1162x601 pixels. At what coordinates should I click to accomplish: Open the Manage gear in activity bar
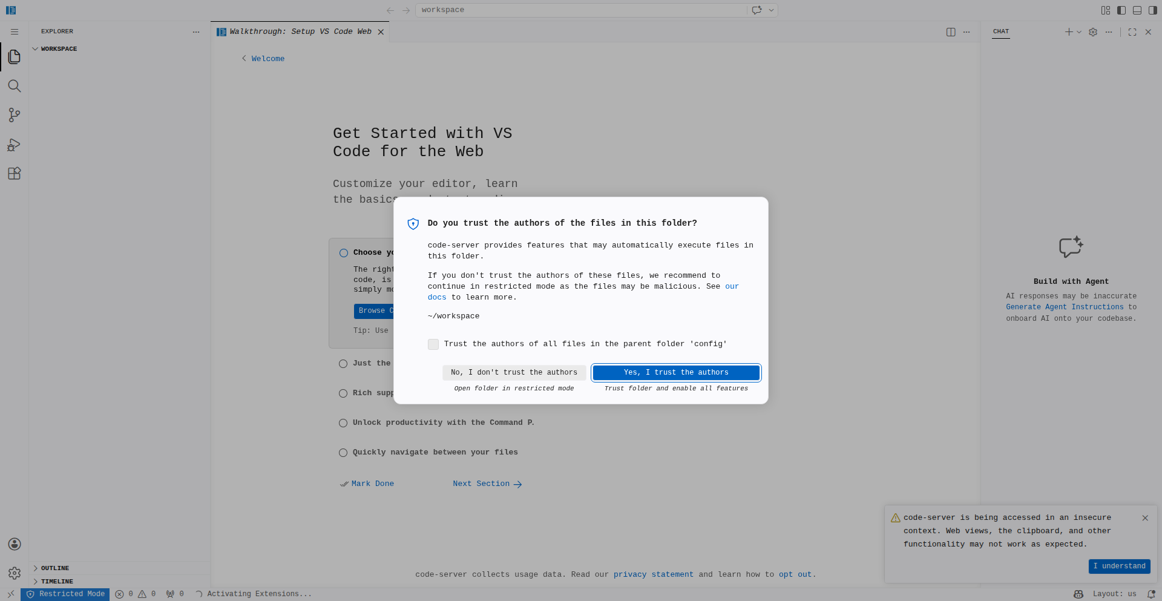15,573
